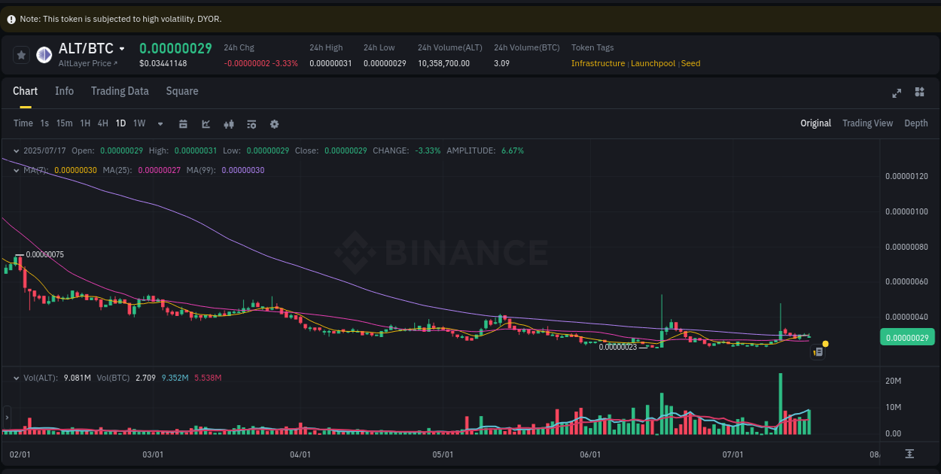
Task: Open the Square tab
Action: click(x=181, y=91)
